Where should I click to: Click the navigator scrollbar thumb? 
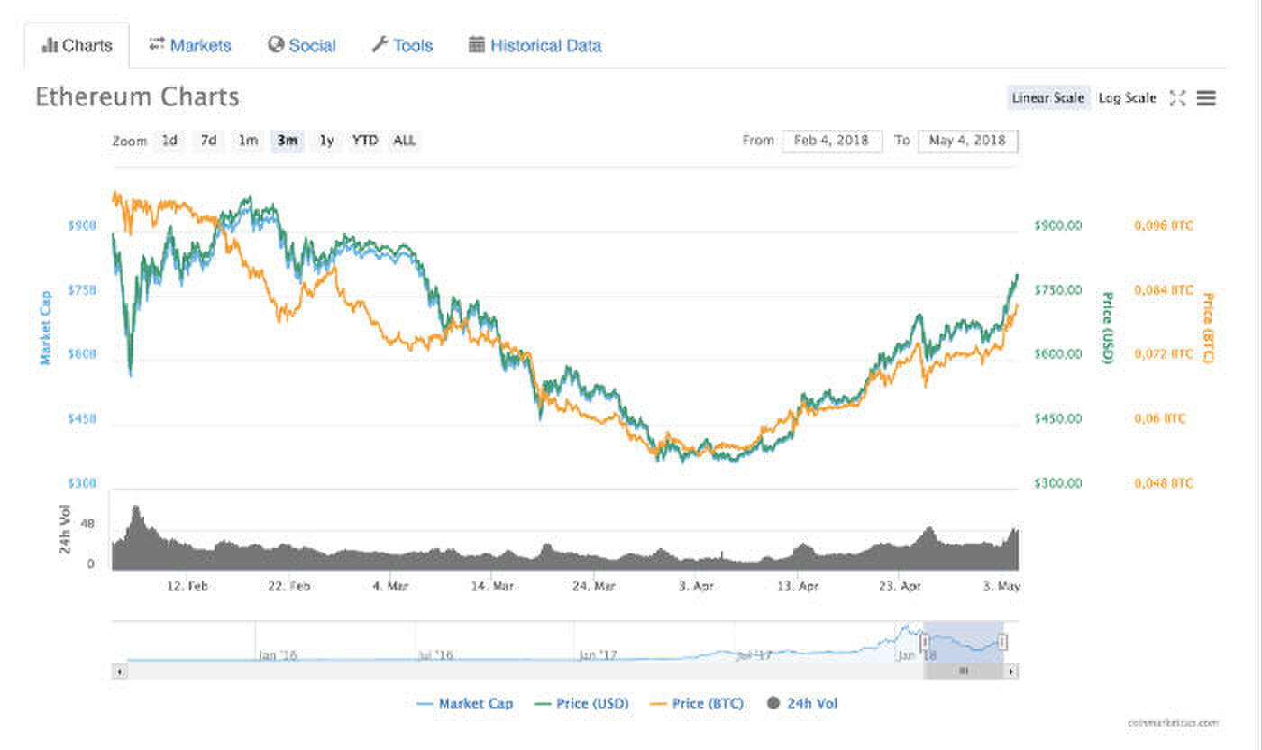[x=964, y=672]
